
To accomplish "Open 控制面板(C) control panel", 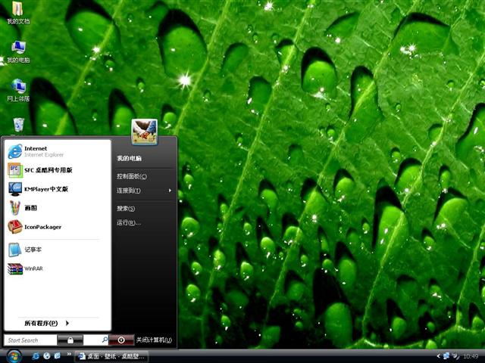I will pos(131,176).
